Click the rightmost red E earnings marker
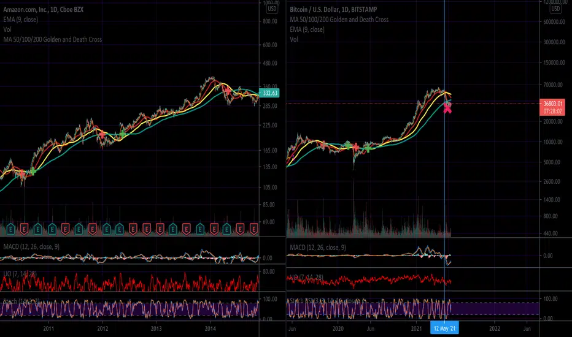This screenshot has height=337, width=572. click(x=254, y=229)
